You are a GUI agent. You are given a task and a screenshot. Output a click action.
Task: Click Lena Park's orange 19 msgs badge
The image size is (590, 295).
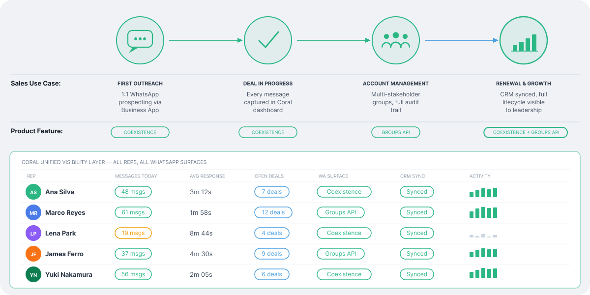tap(133, 233)
